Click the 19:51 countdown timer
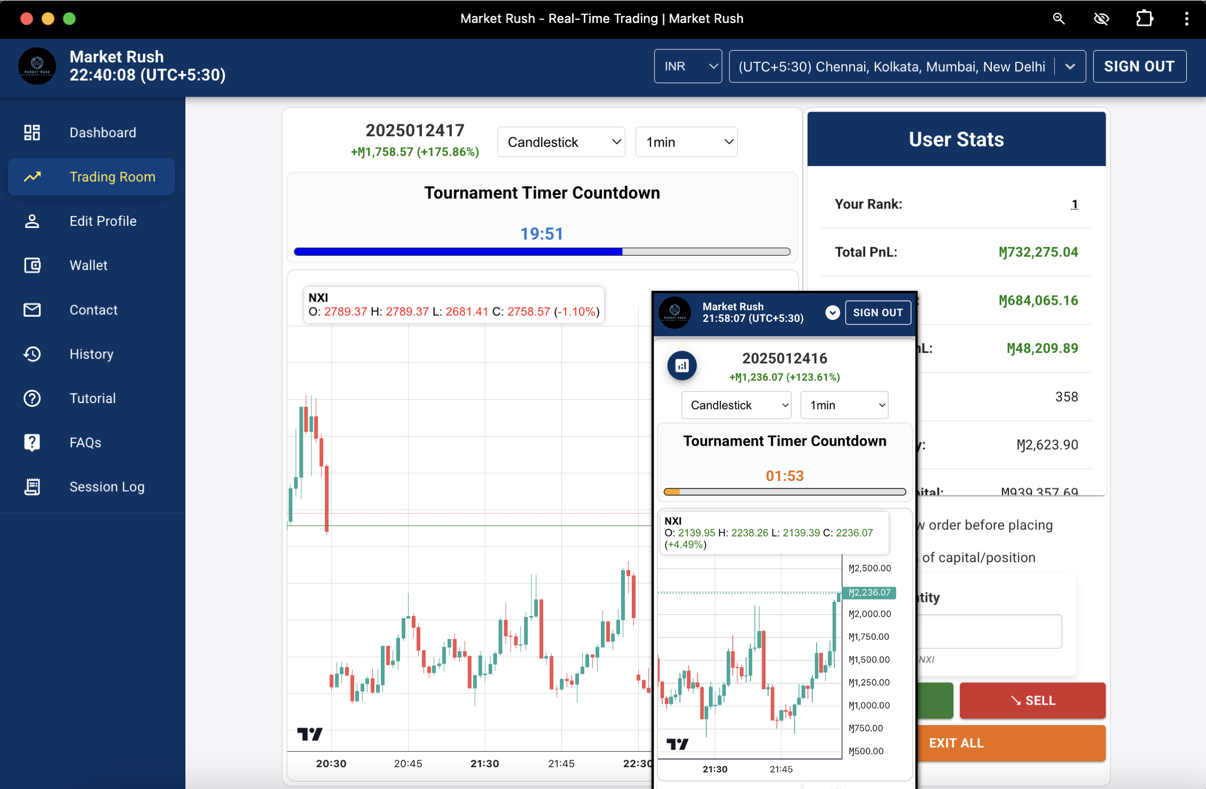The width and height of the screenshot is (1206, 789). (542, 234)
